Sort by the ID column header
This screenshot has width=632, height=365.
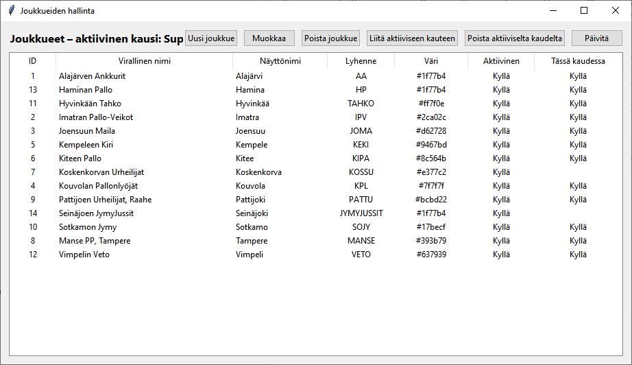[x=32, y=61]
